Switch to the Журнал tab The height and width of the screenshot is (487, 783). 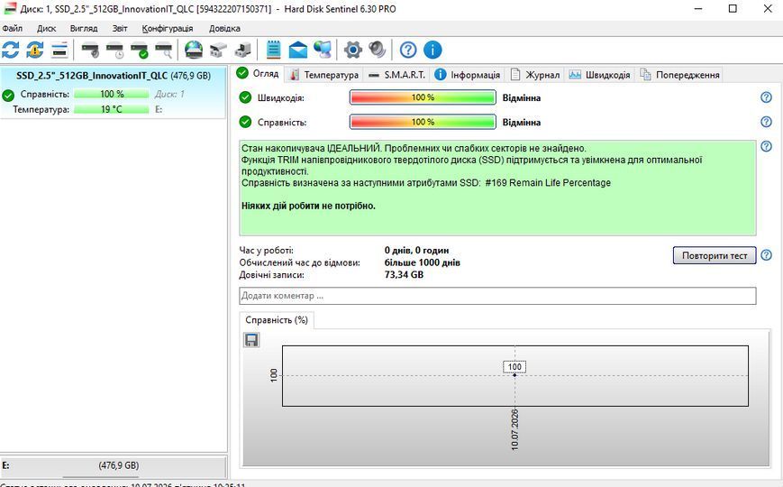(x=535, y=75)
